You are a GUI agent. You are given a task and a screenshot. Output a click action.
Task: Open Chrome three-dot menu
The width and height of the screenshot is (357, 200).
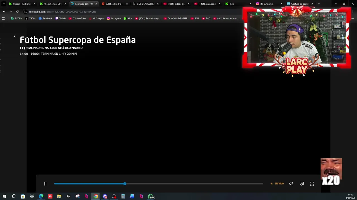coord(353,12)
